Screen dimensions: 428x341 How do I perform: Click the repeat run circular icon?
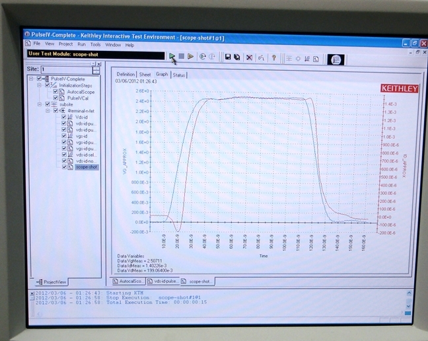coord(203,57)
